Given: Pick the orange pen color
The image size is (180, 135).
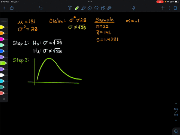Looking at the screenshot, I should click(x=4, y=33).
